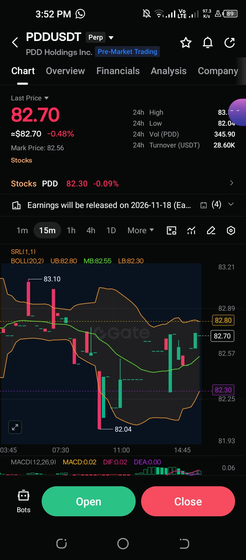The image size is (246, 560).
Task: Select the 15m timeframe
Action: coord(47,230)
